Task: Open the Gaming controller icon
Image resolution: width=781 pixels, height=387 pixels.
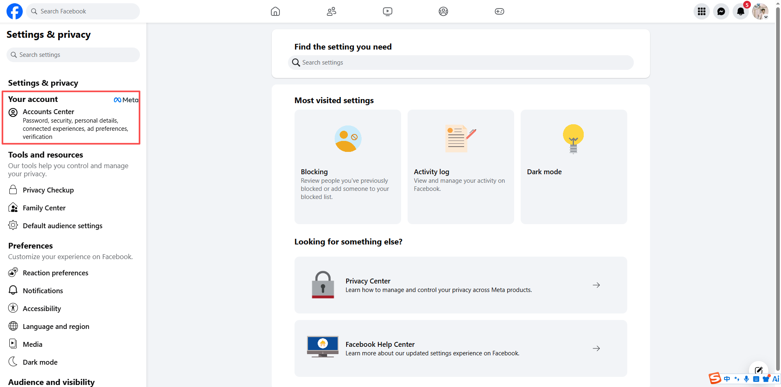Action: [500, 11]
